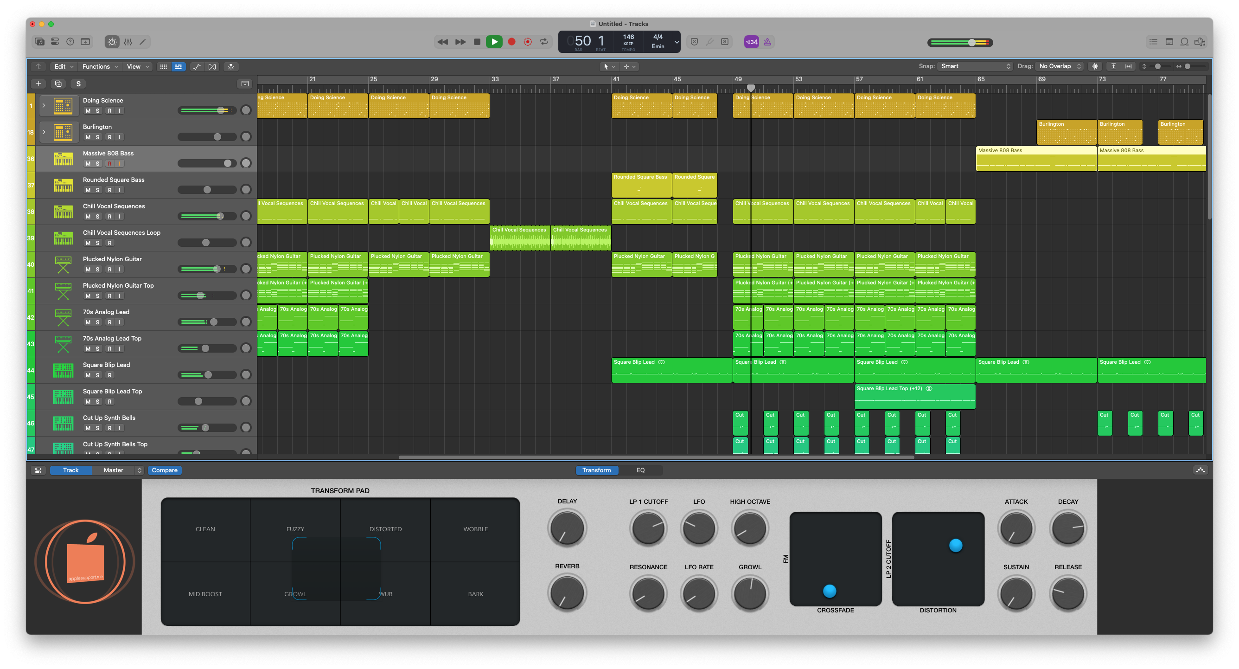Expand the Doing Science track stack
The width and height of the screenshot is (1239, 669).
(44, 105)
